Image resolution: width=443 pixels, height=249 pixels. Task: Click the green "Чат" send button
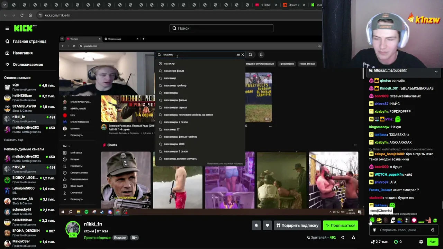click(x=433, y=242)
